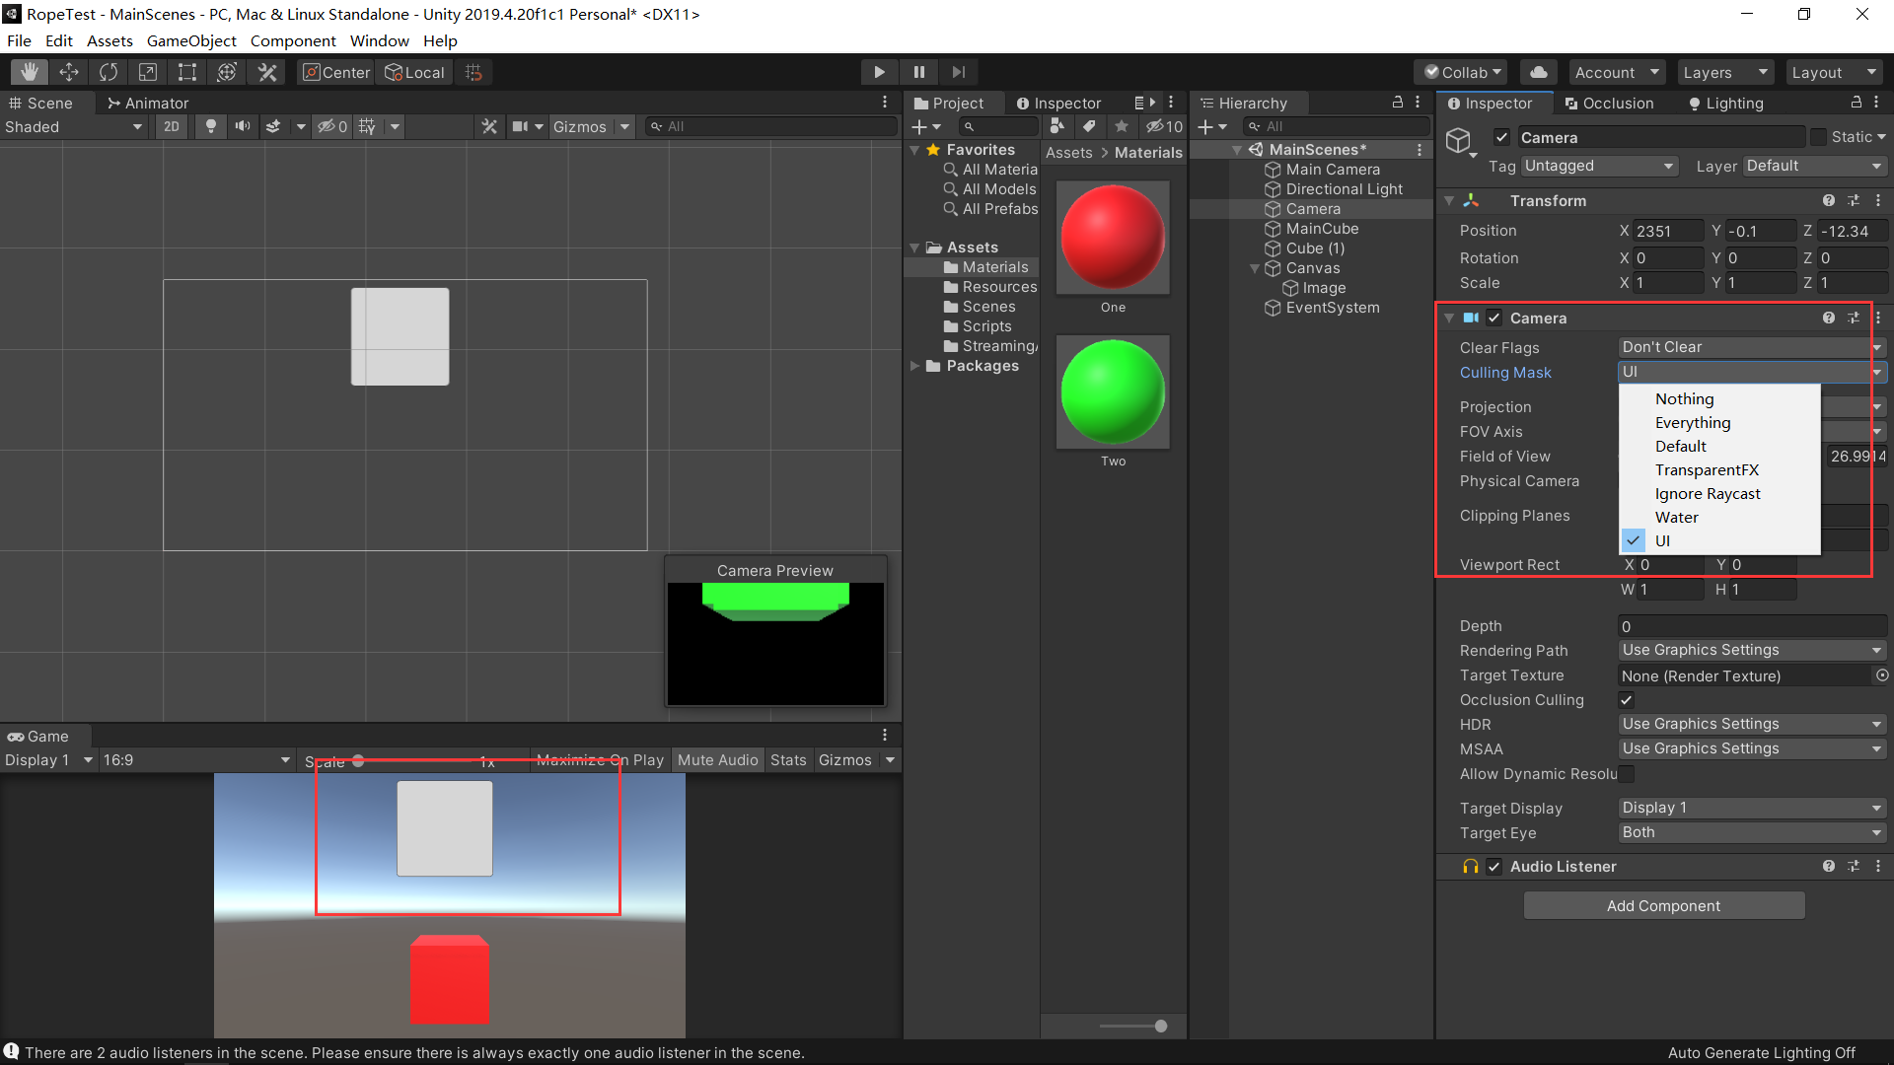Image resolution: width=1894 pixels, height=1065 pixels.
Task: Click the Transform component options icon
Action: (1878, 200)
